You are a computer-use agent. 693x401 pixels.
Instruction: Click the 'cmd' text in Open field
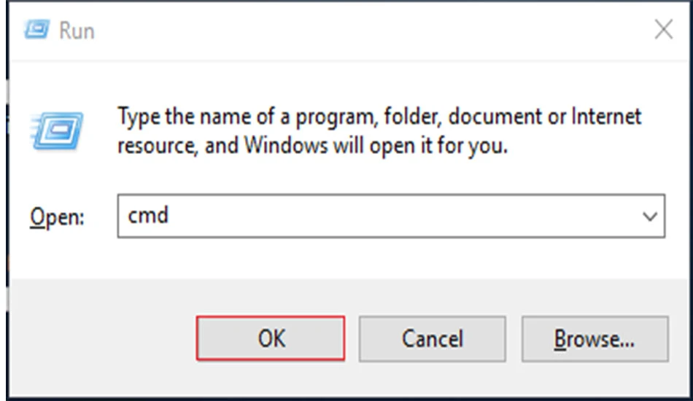(148, 216)
